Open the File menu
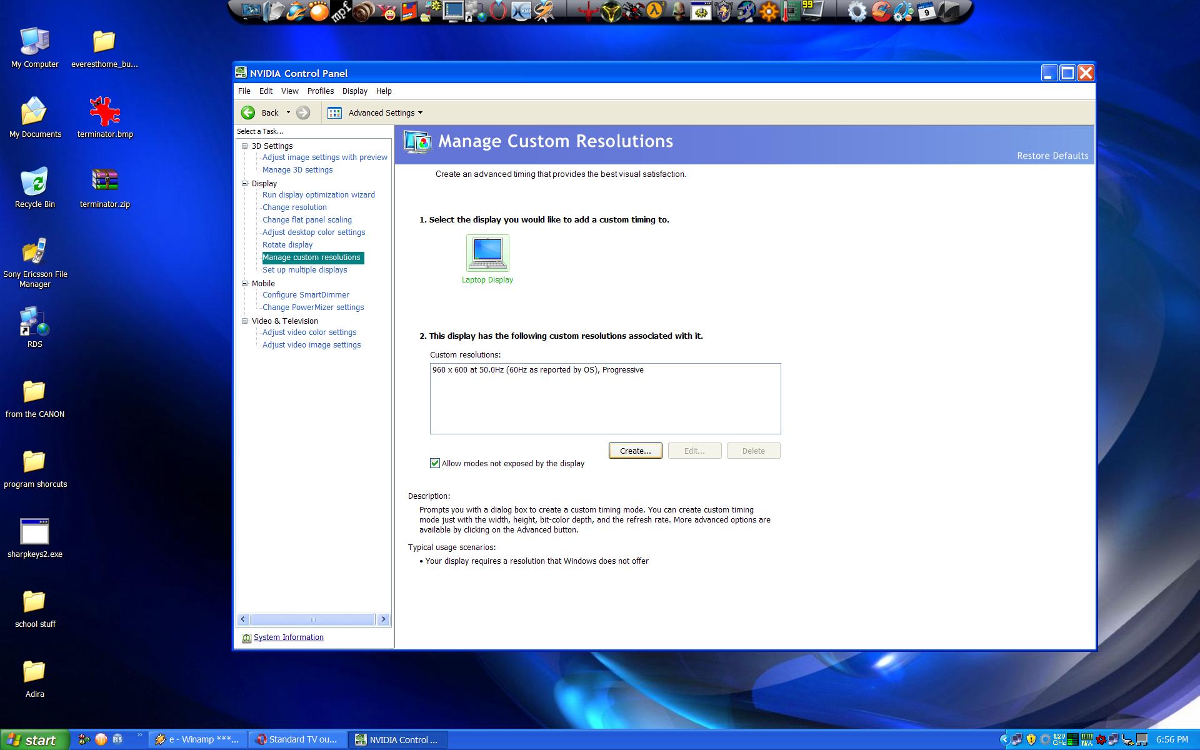The image size is (1200, 750). click(244, 91)
